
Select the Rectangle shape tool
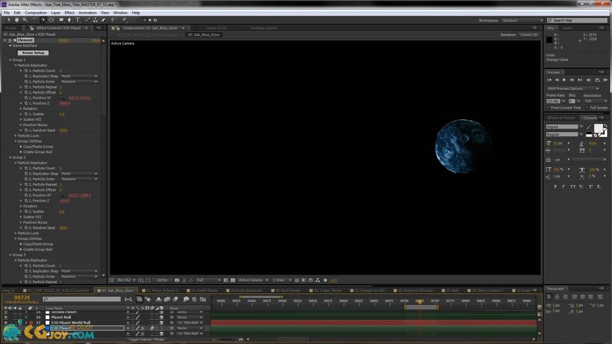tap(61, 20)
